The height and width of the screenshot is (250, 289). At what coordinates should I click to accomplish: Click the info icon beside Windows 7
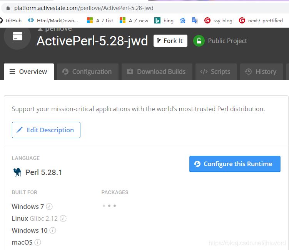pyautogui.click(x=49, y=207)
